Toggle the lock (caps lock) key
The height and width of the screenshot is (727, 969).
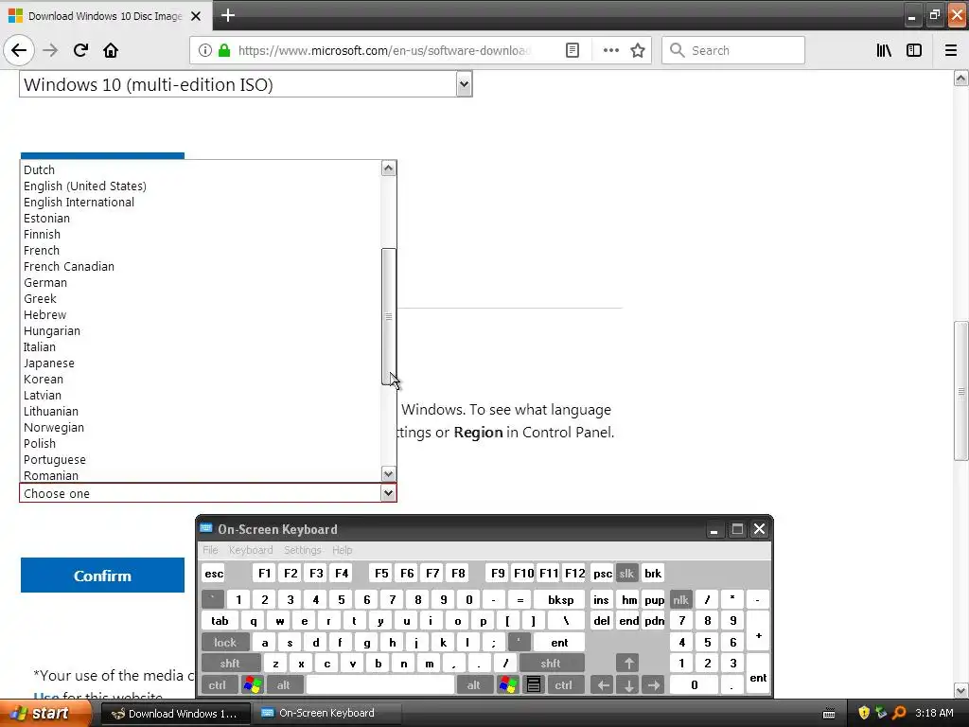tap(225, 643)
